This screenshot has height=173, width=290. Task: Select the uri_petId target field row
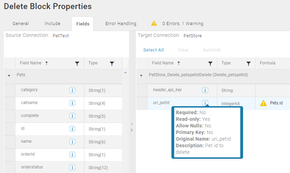[x=213, y=103]
